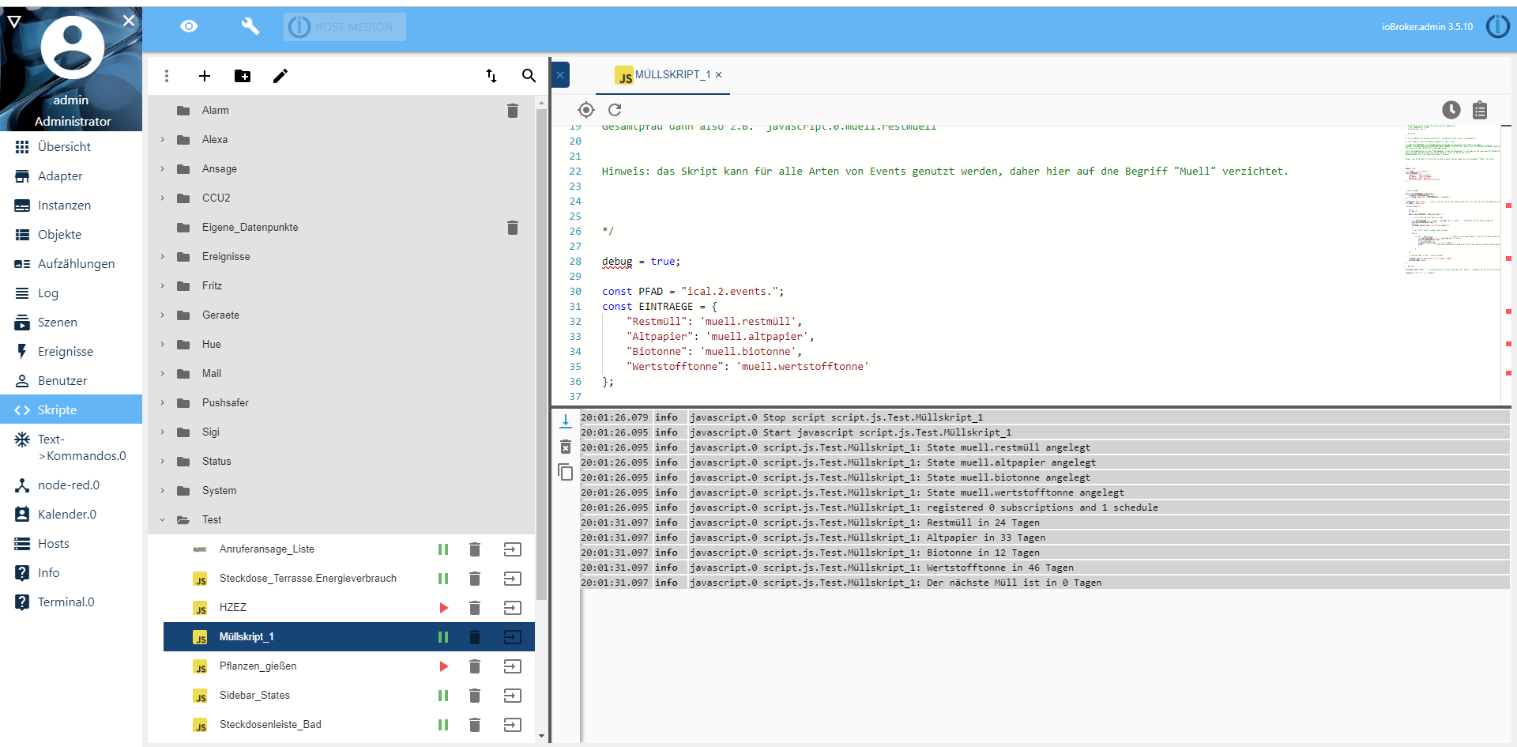Delete the HZEZ script
This screenshot has width=1517, height=747.
pos(475,608)
